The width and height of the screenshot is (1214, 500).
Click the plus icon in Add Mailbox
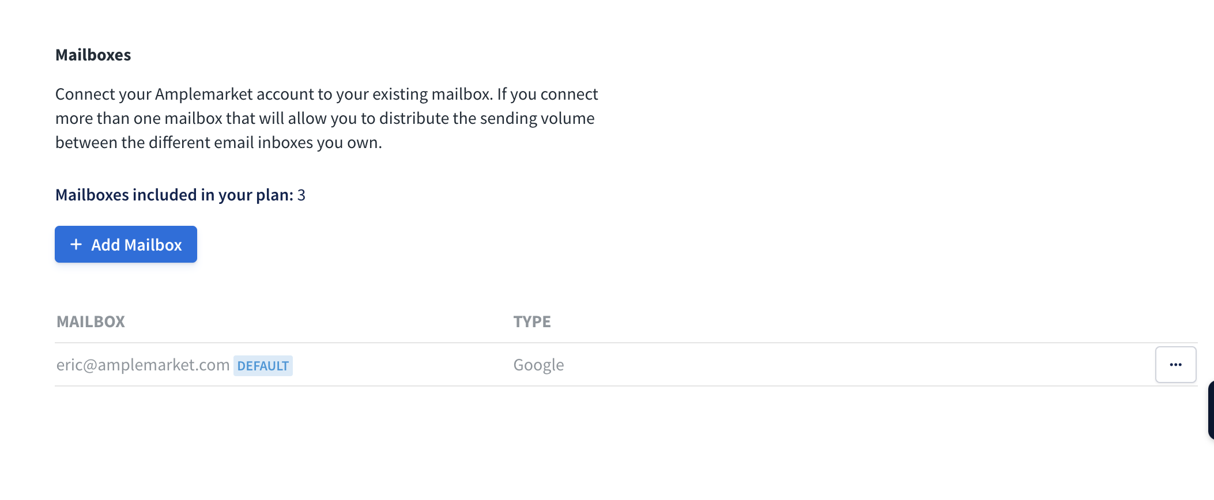pyautogui.click(x=76, y=245)
